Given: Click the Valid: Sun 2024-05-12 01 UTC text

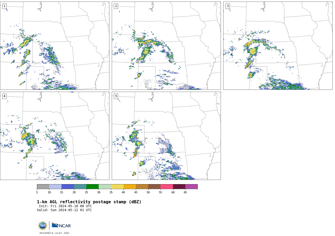Looking at the screenshot, I should (x=64, y=210).
